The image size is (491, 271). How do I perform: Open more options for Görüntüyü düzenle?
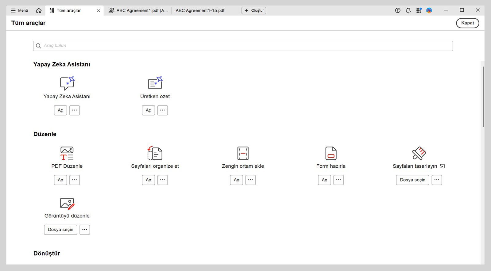[85, 230]
